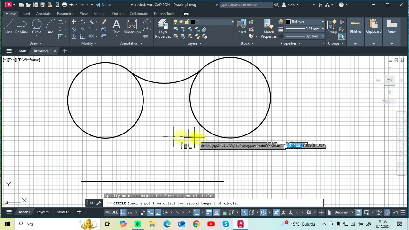
Task: Select the Mirror tool
Action: (82, 29)
